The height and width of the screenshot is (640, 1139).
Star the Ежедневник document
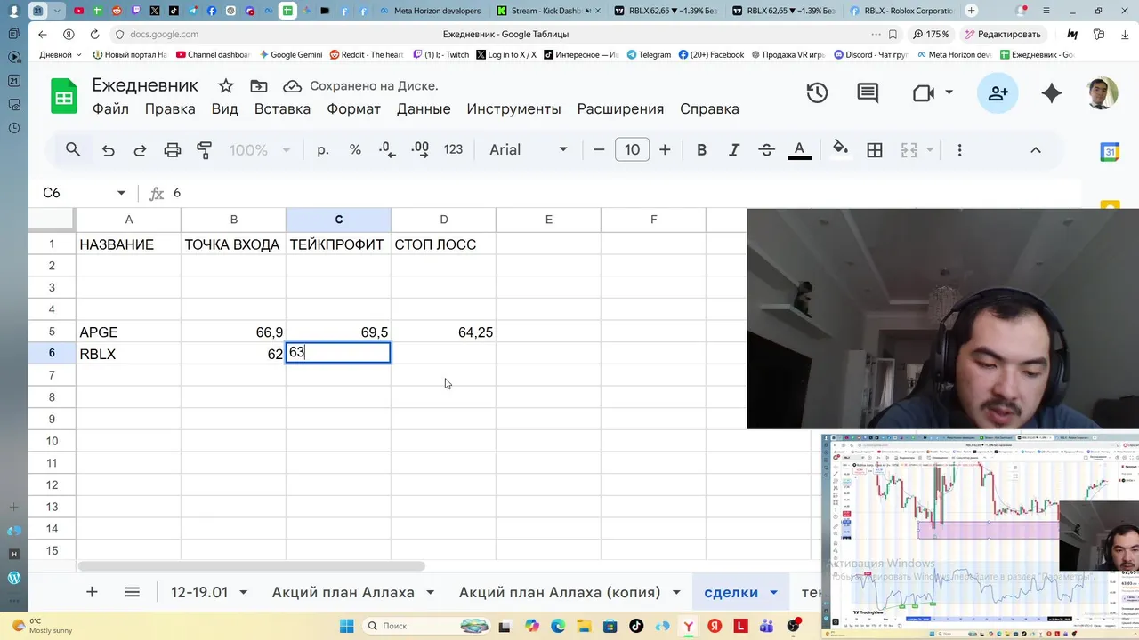coord(226,86)
